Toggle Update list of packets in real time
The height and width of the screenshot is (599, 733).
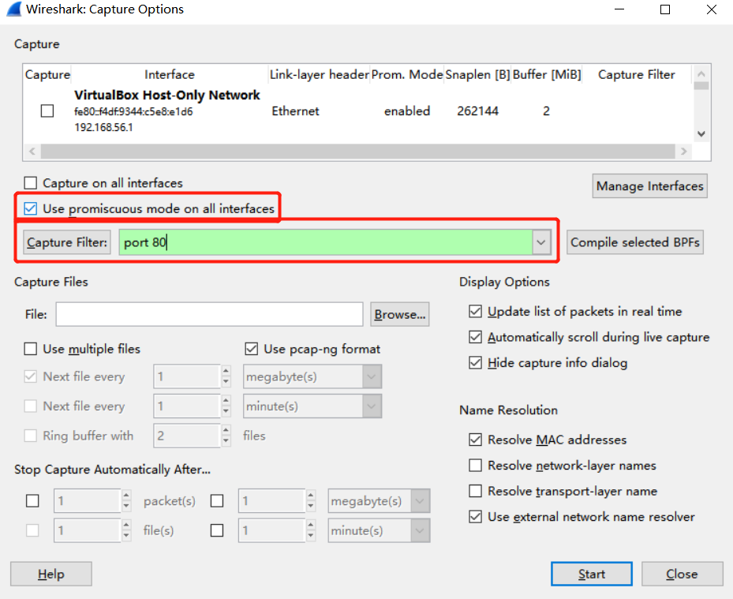tap(476, 312)
